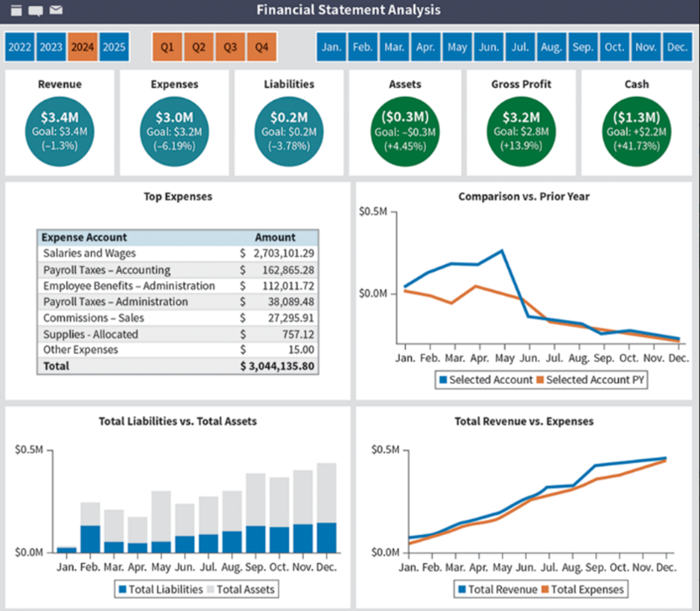Filter the dashboard to January
The image size is (700, 611).
(x=331, y=47)
